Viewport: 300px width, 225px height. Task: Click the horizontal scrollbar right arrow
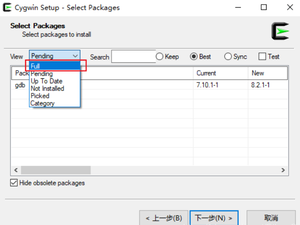point(283,170)
